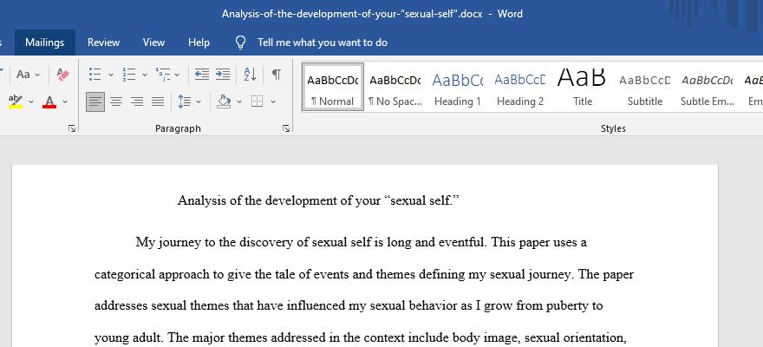Screen dimensions: 763x347
Task: Expand the borders dropdown arrow
Action: (273, 101)
